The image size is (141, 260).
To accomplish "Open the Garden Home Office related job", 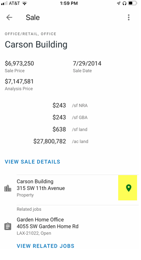I will click(78, 226).
